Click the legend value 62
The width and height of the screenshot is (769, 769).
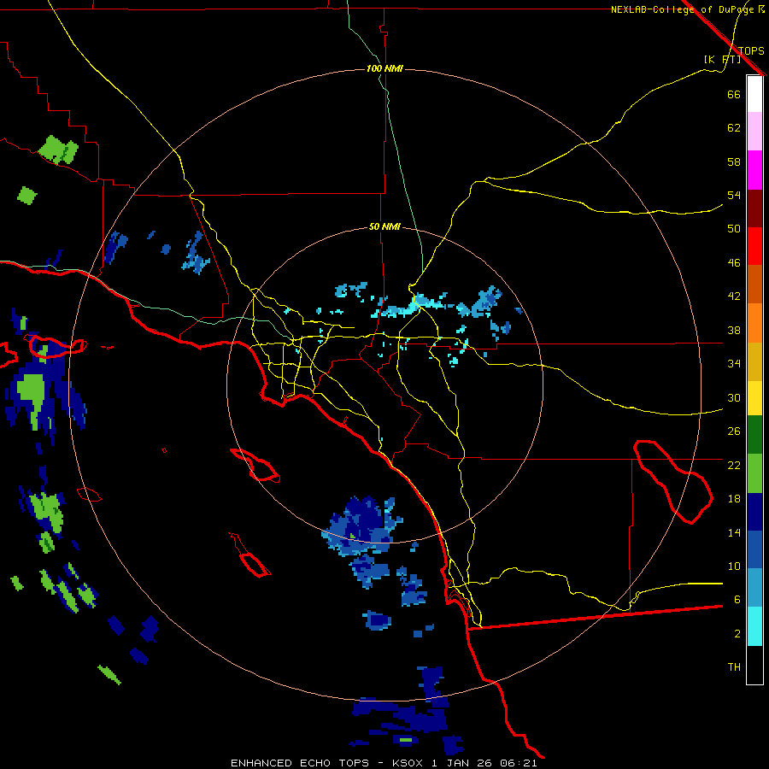[734, 128]
